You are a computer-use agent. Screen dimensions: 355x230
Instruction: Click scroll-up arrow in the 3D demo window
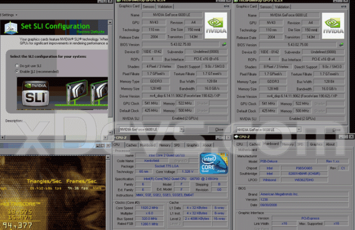click(x=108, y=157)
